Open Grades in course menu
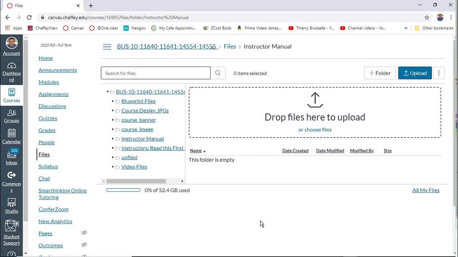458x257 pixels. pos(47,130)
